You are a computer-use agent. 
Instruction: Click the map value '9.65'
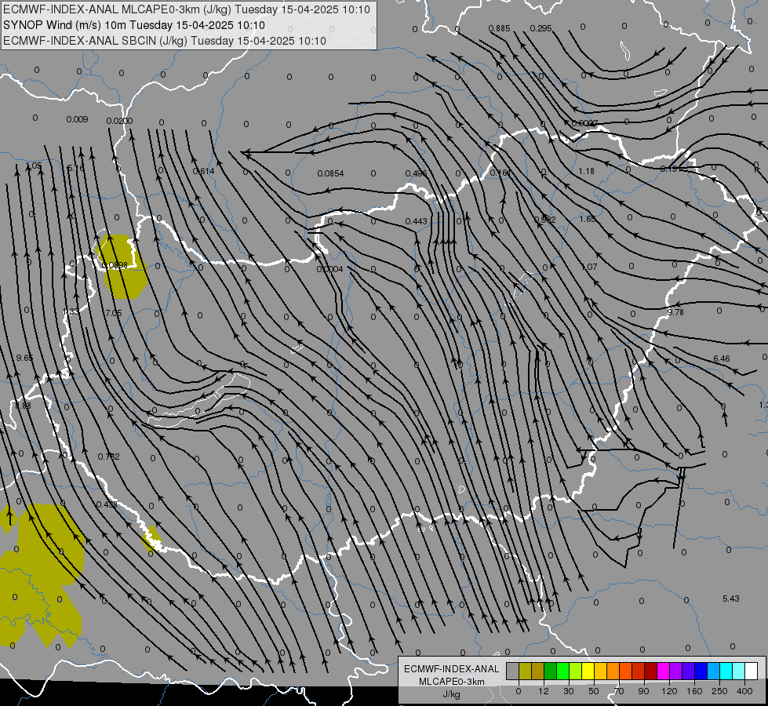[24, 358]
